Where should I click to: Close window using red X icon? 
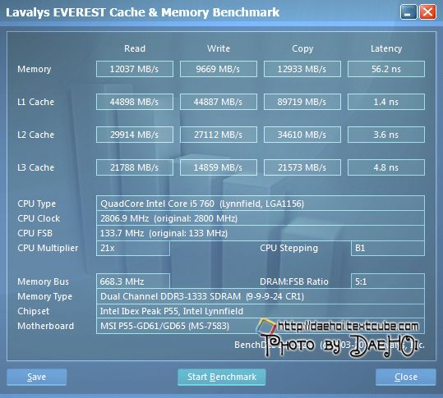point(427,12)
